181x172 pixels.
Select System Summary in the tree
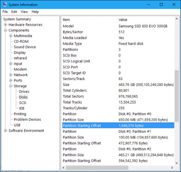(x=17, y=19)
